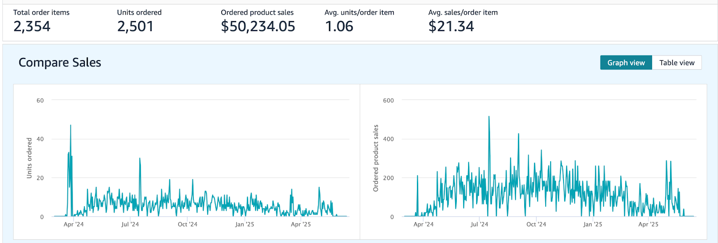
Task: Click the Avg. sales/order item value $21.34
Action: click(451, 27)
